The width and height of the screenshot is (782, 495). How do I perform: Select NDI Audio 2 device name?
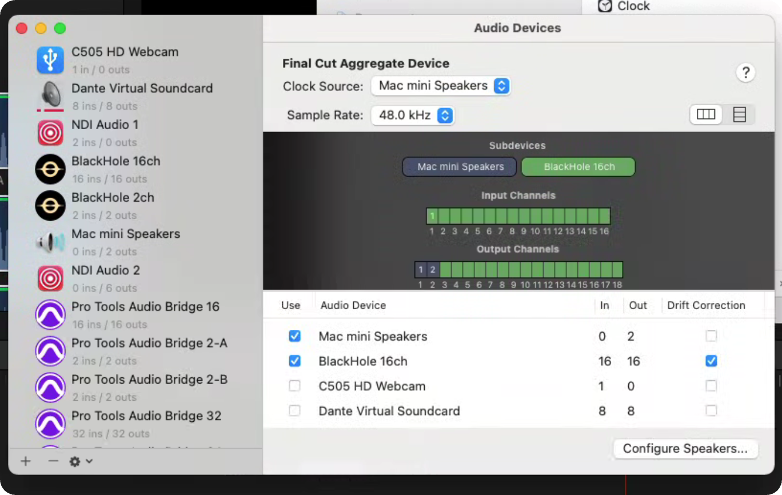coord(106,270)
